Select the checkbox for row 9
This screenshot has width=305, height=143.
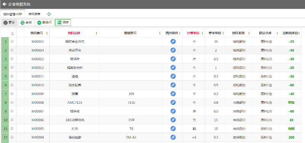(12, 111)
